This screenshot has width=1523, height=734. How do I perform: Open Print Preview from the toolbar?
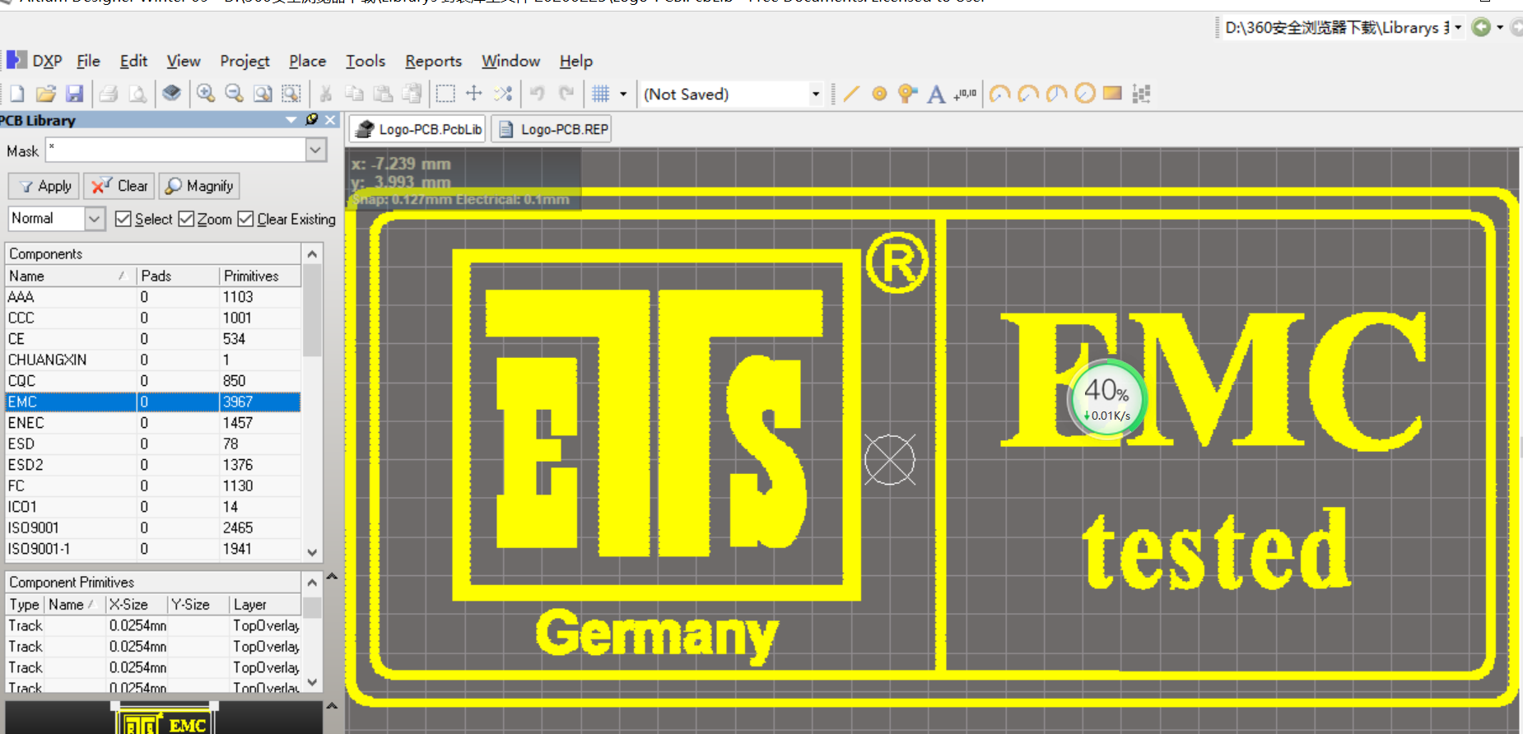click(x=137, y=94)
